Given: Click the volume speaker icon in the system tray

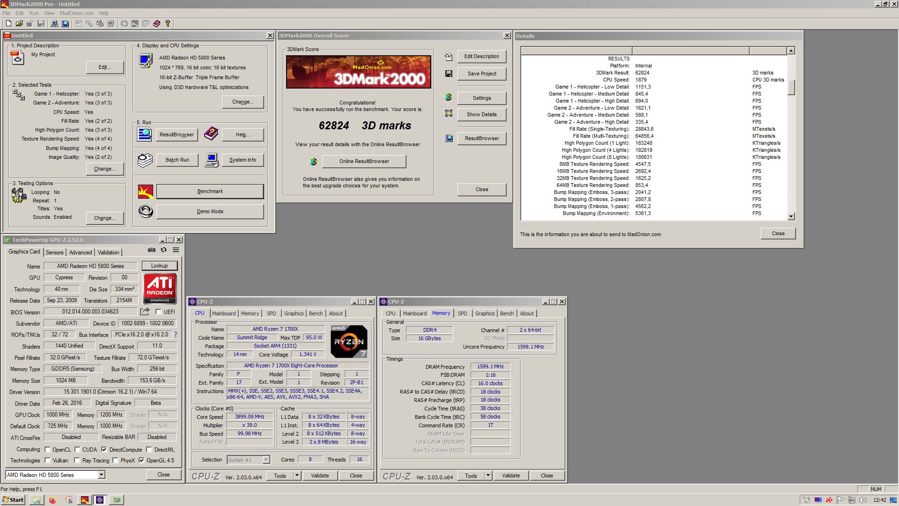Looking at the screenshot, I should click(863, 500).
